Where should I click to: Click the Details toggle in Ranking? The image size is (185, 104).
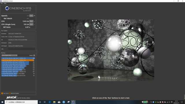[x=34, y=55]
